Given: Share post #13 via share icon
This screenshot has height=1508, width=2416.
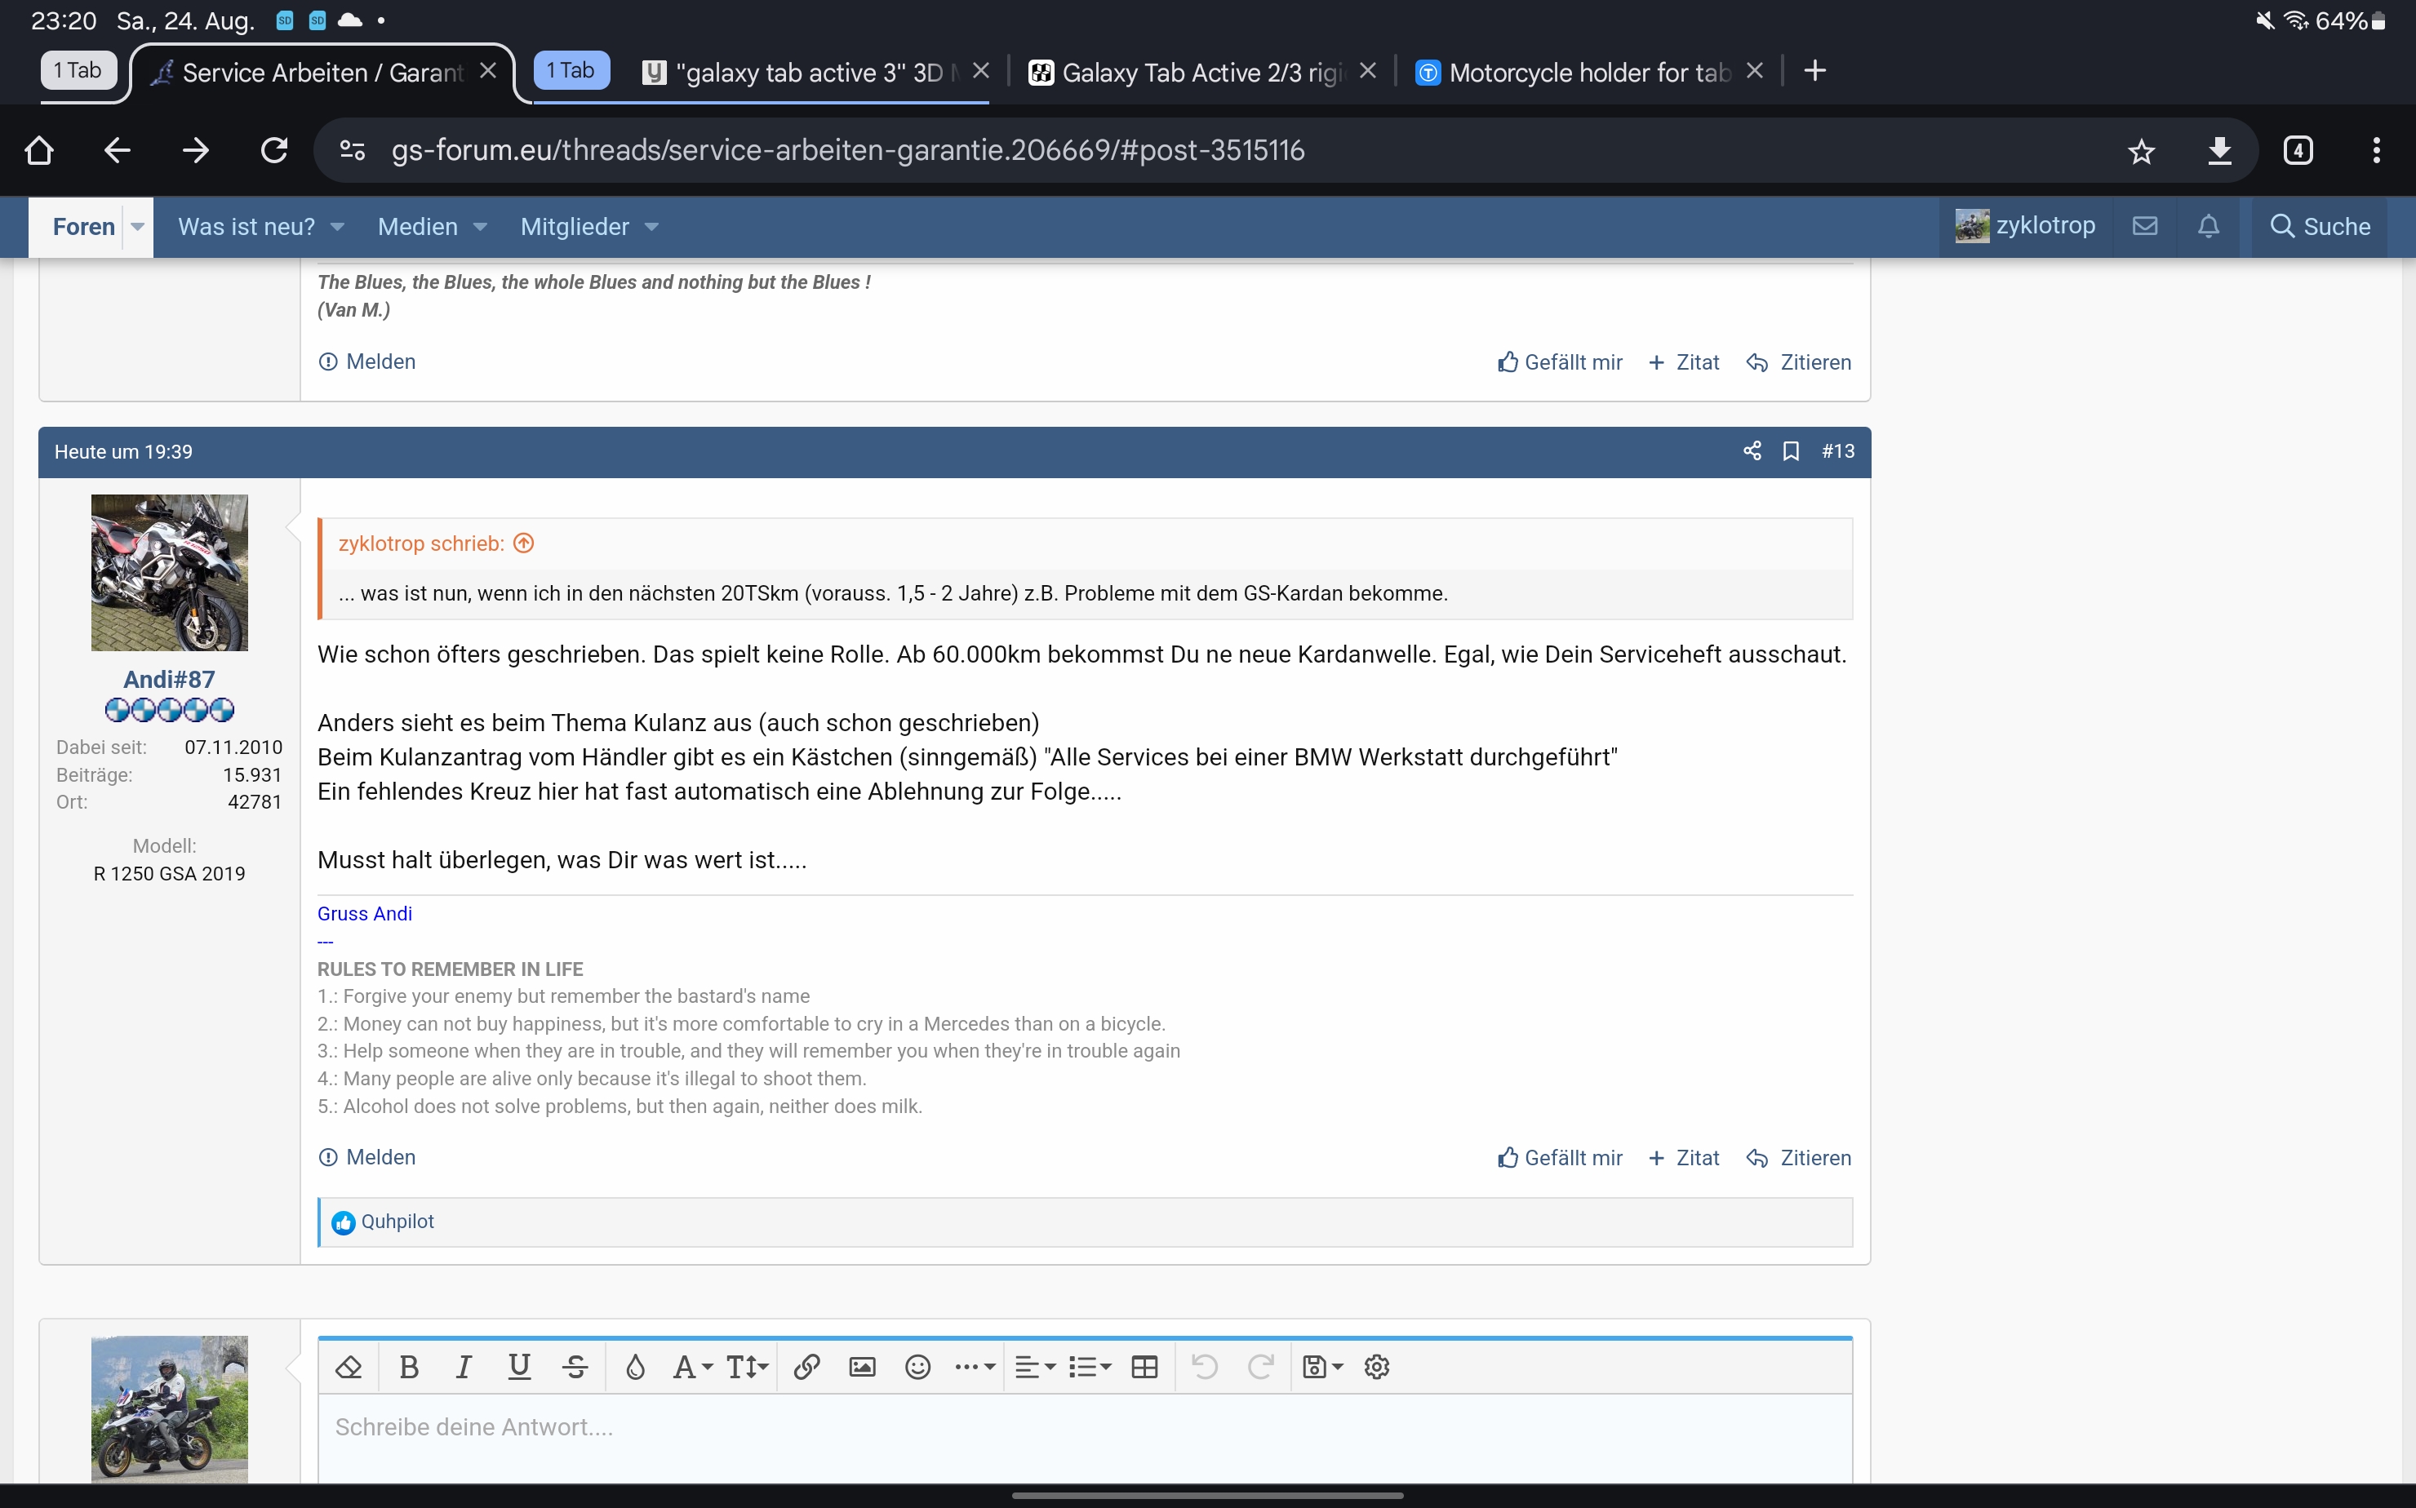Looking at the screenshot, I should click(1752, 450).
